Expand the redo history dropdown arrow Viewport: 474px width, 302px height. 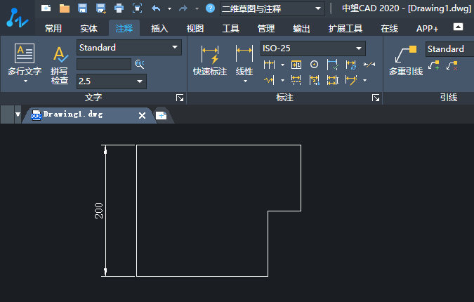[197, 8]
